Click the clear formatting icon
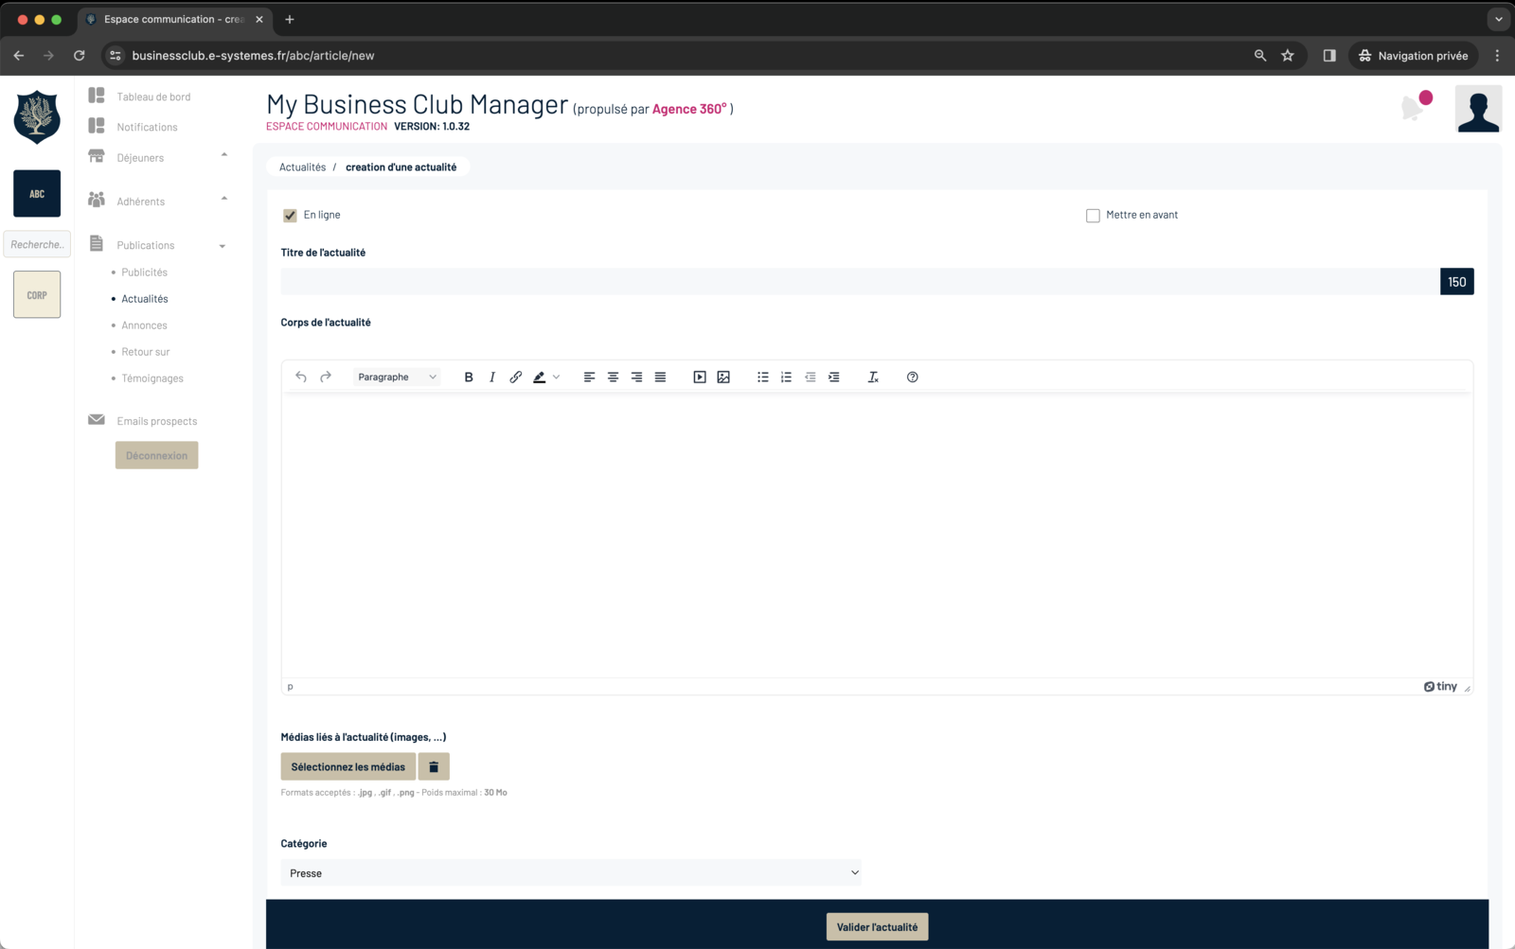The width and height of the screenshot is (1515, 949). coord(873,377)
